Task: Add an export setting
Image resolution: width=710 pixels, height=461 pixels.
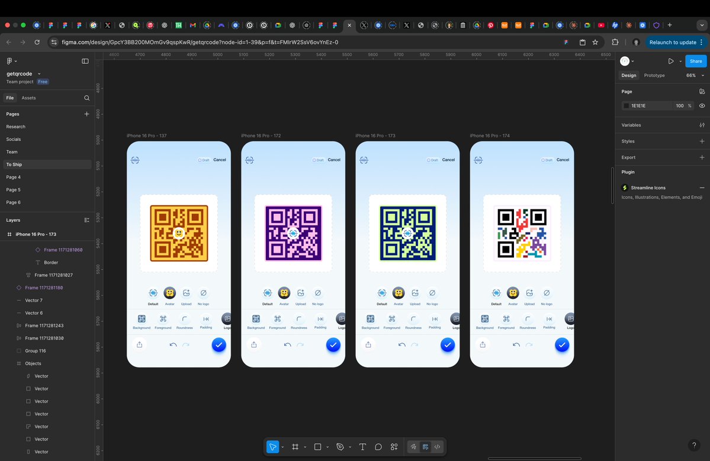Action: (702, 157)
